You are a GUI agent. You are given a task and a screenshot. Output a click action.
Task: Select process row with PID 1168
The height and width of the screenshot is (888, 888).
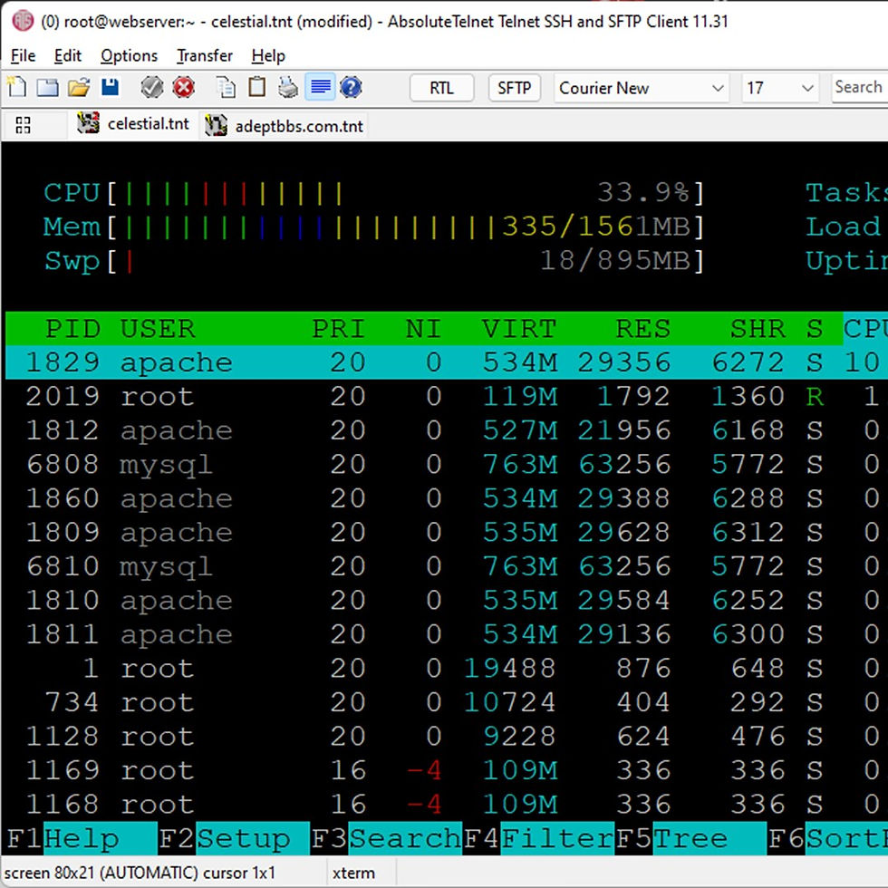(x=447, y=805)
